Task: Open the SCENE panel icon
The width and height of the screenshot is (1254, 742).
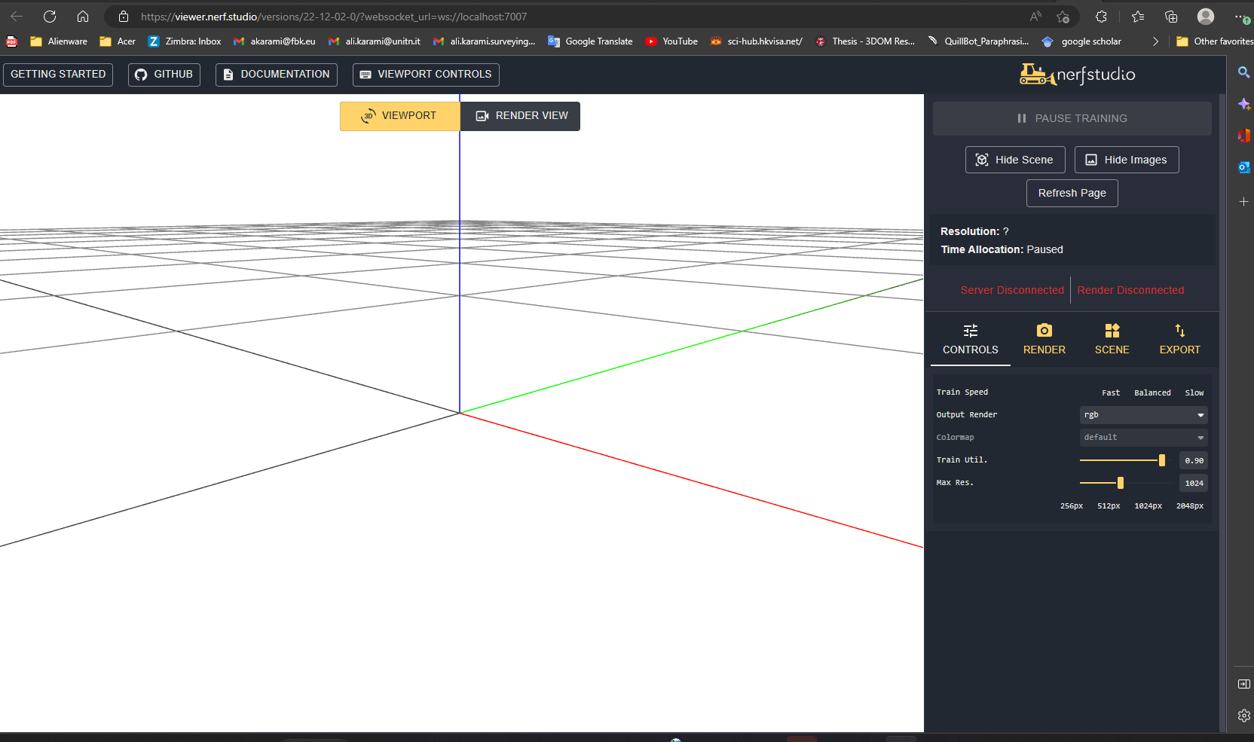Action: (x=1112, y=330)
